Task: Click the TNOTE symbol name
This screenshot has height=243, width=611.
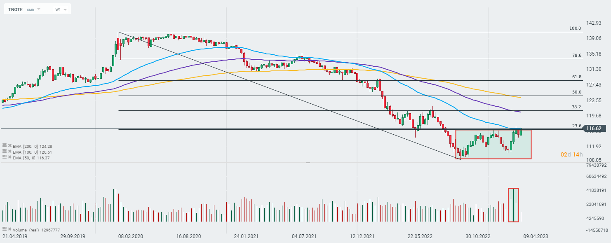Action: 16,9
